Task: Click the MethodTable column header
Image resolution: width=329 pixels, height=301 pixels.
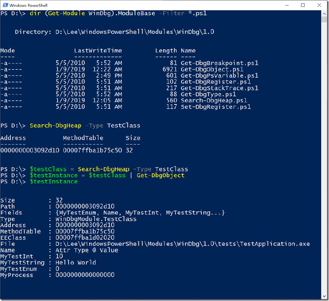Action: (x=83, y=138)
